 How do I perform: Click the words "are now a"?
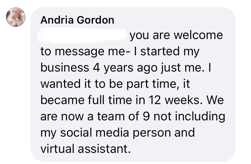[69, 117]
